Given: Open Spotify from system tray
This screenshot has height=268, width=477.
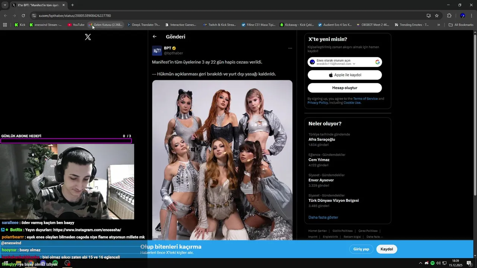Looking at the screenshot, I should coord(432,263).
